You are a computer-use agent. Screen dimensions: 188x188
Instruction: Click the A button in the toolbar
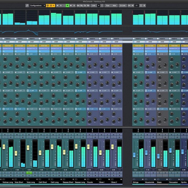(x=74, y=6)
